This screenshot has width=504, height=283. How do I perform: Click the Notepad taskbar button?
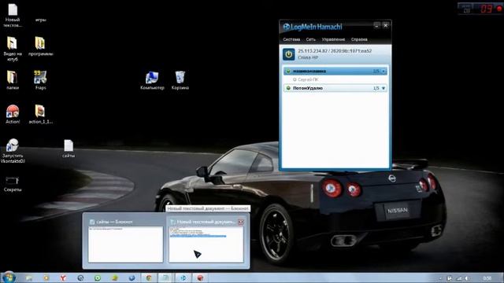(x=165, y=277)
